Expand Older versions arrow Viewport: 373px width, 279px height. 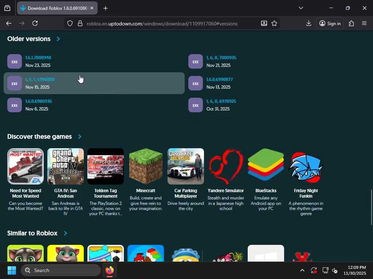58,39
